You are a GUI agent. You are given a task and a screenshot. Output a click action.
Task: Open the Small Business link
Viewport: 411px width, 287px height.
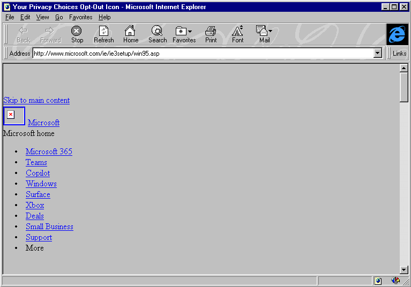point(49,227)
